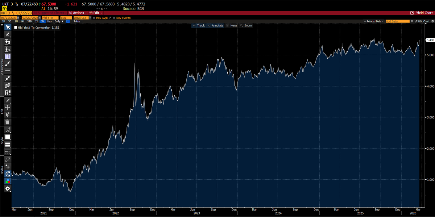Viewport: 435px width, 217px height.
Task: Select the parallel channel lines tool
Action: [x=8, y=85]
